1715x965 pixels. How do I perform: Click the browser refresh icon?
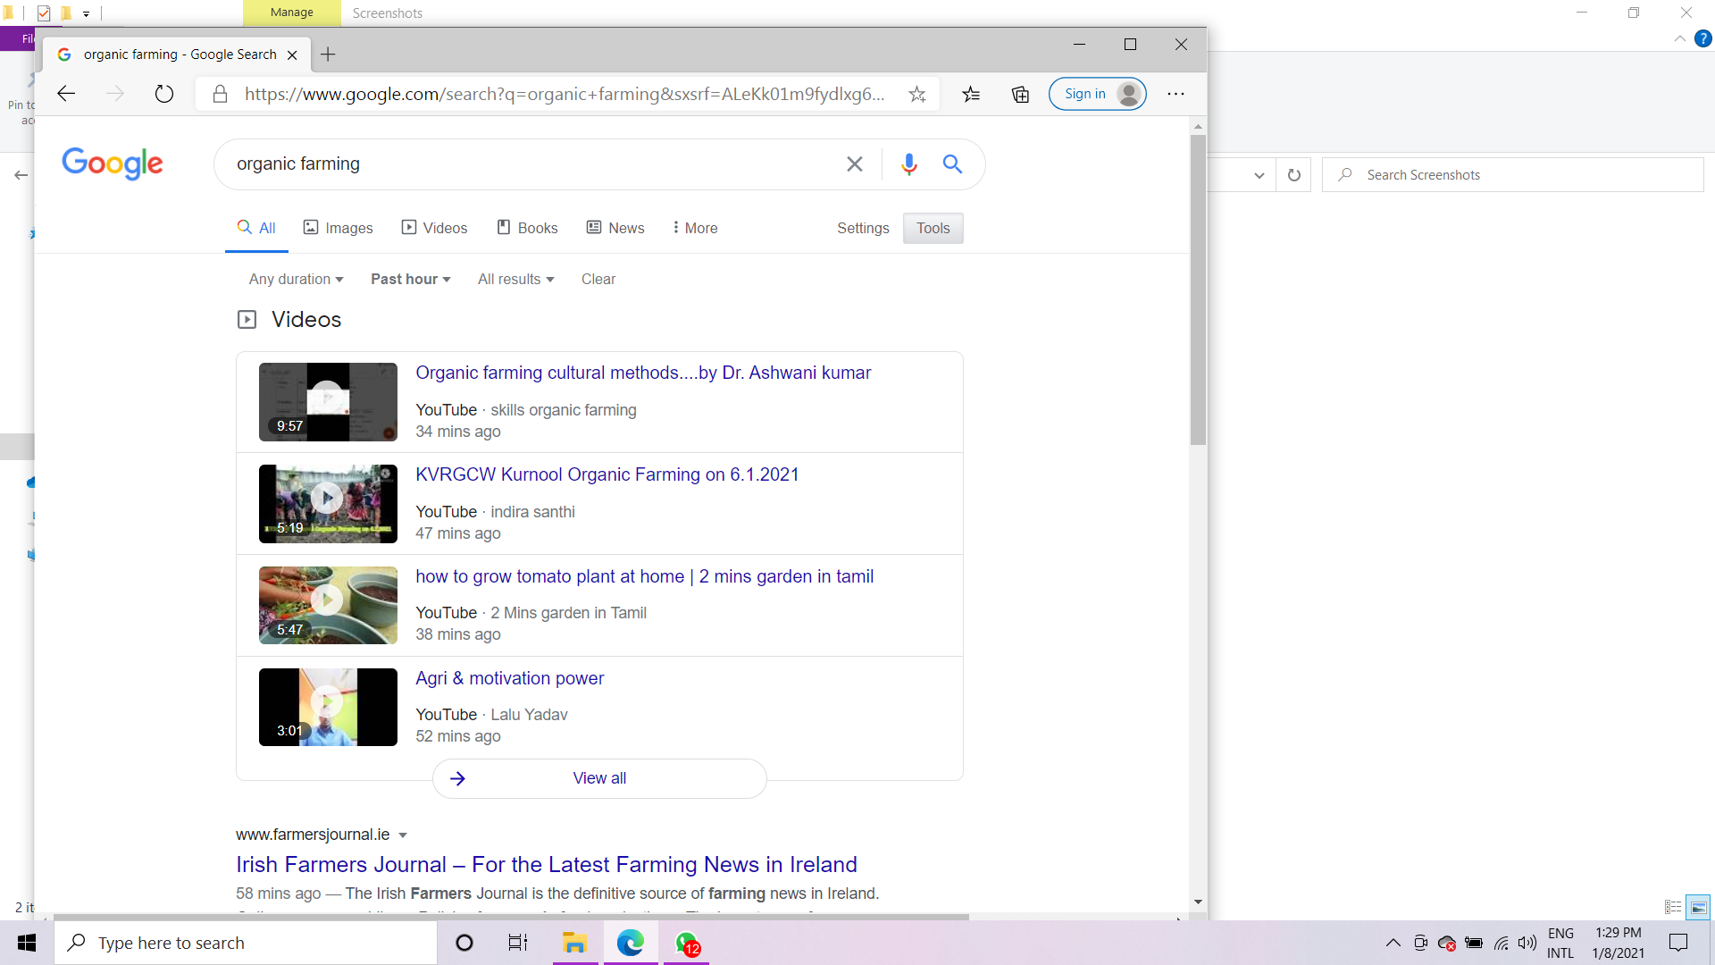point(165,93)
